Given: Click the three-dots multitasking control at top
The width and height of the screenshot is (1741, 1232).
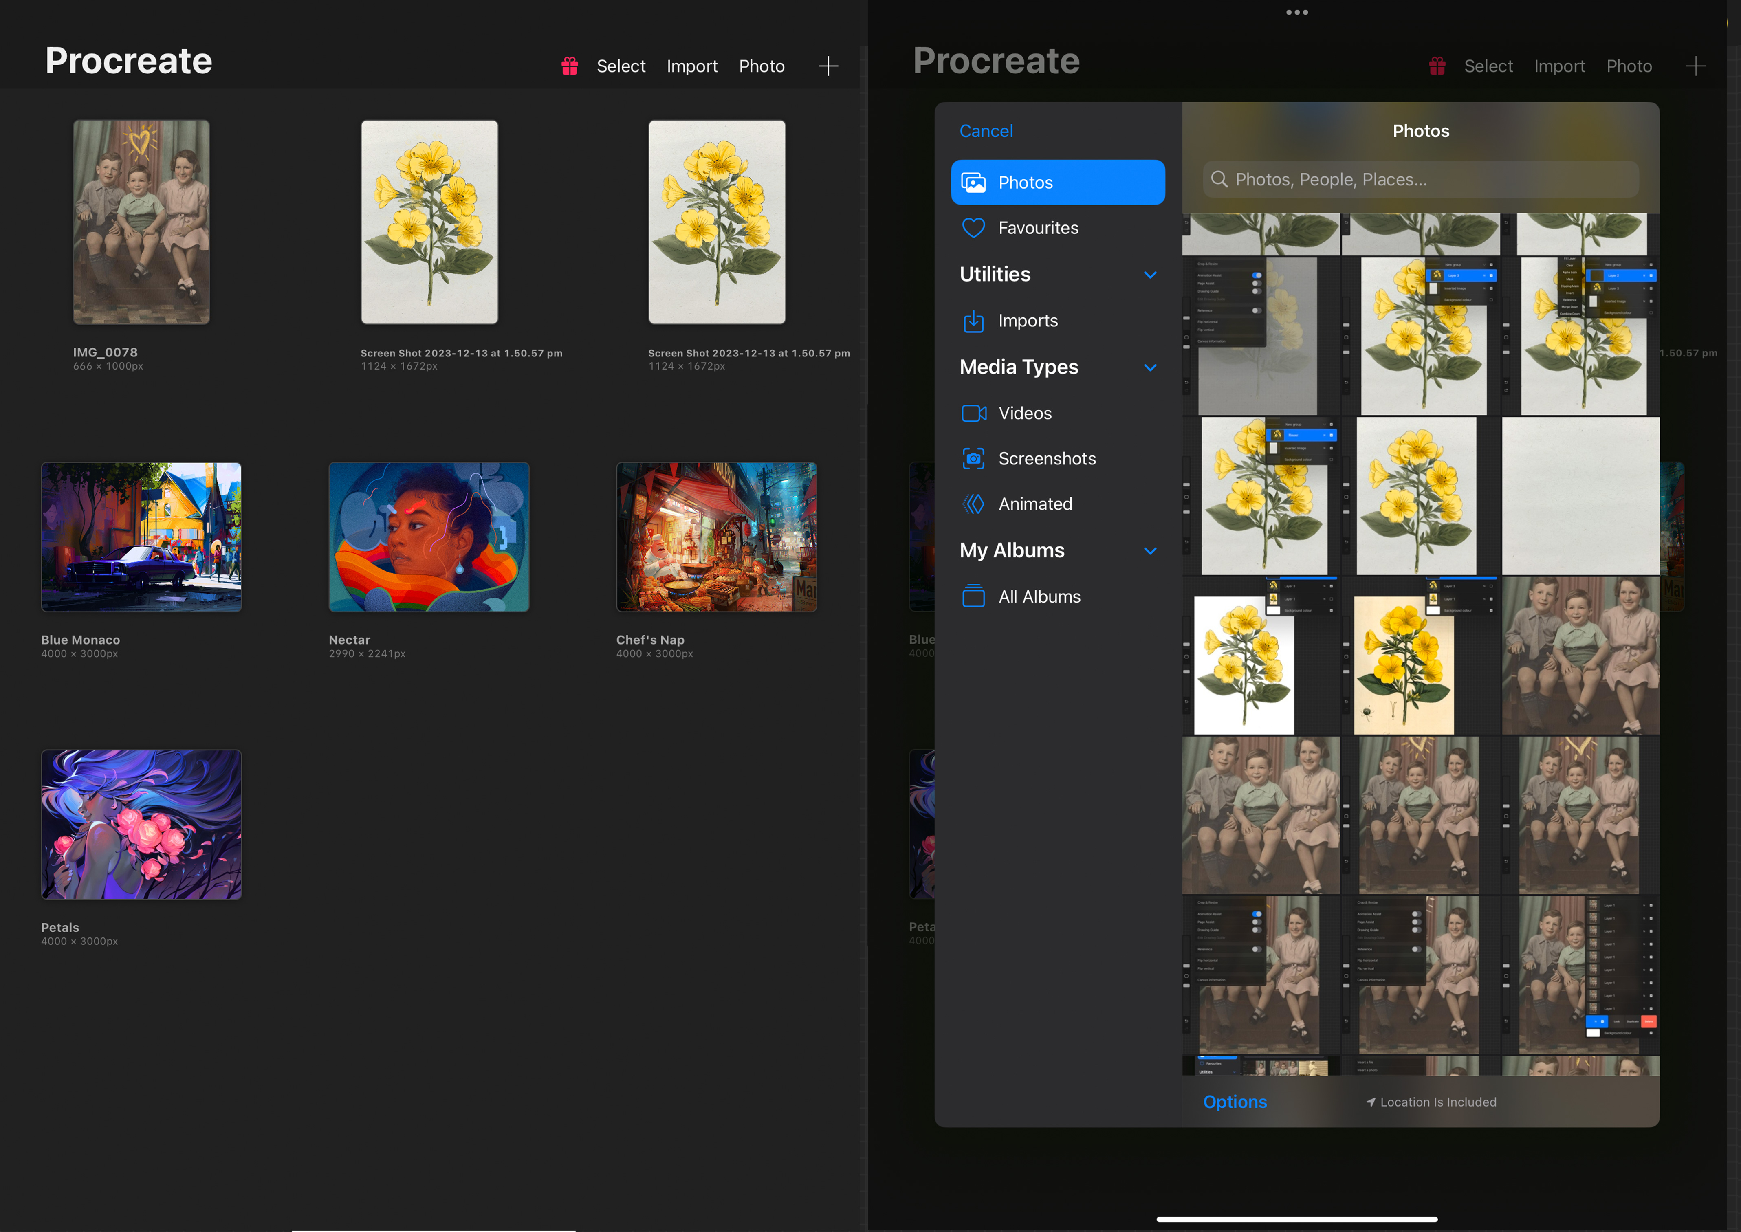Looking at the screenshot, I should tap(1296, 12).
